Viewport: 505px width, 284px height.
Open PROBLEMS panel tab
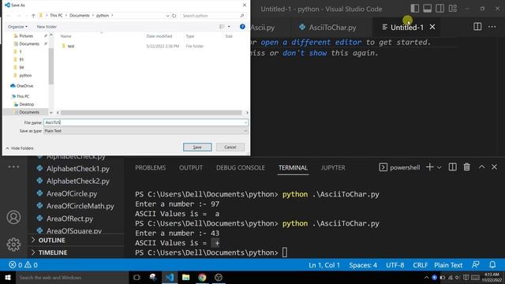pyautogui.click(x=151, y=168)
